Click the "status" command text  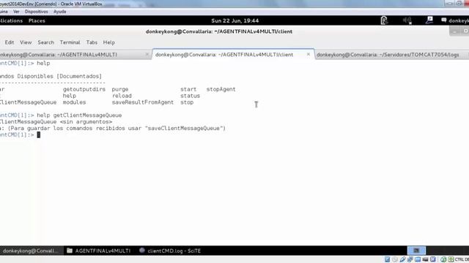pyautogui.click(x=191, y=96)
